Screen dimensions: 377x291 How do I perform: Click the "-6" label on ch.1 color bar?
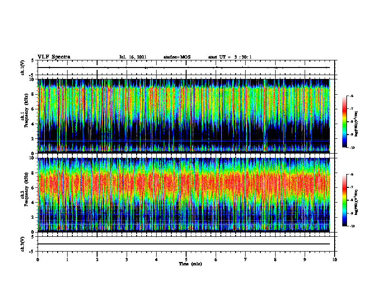click(x=352, y=96)
